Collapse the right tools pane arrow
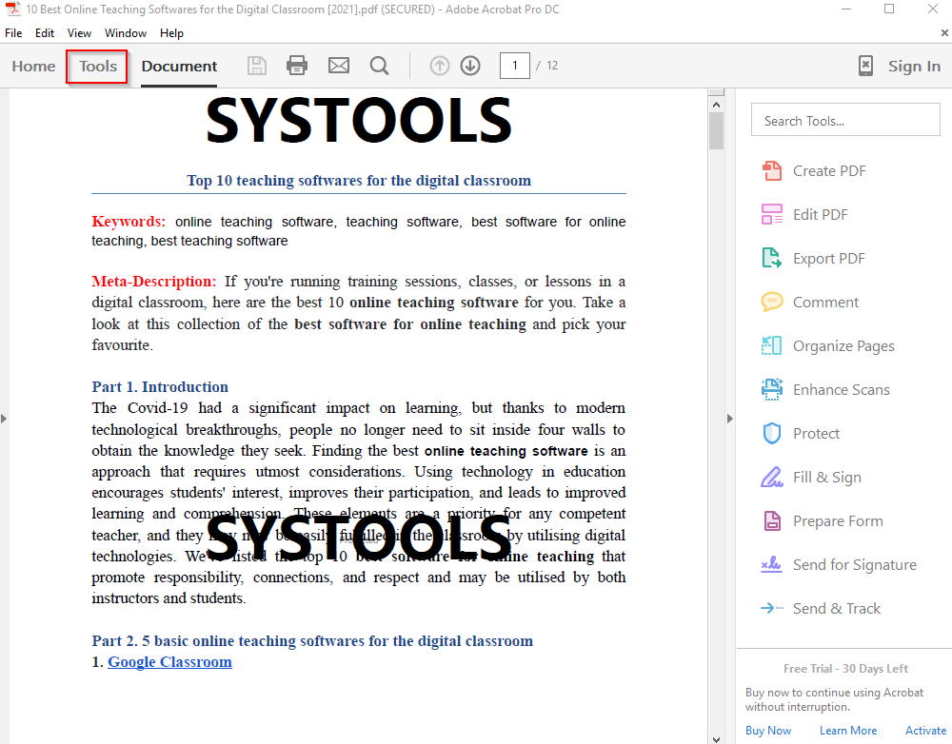Viewport: 952px width, 744px height. 730,418
